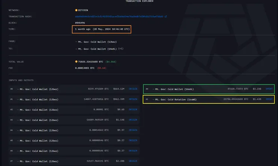The width and height of the screenshot is (278, 166).
Task: Click output amount 47228.73373 BTC
Action: pyautogui.click(x=238, y=89)
